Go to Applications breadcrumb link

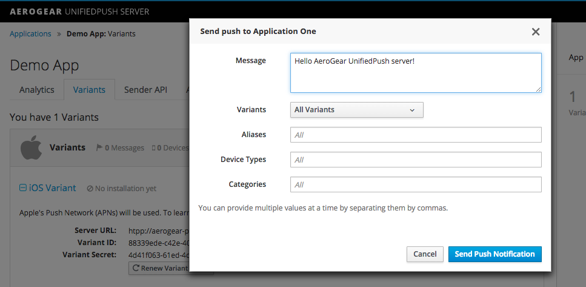[30, 34]
